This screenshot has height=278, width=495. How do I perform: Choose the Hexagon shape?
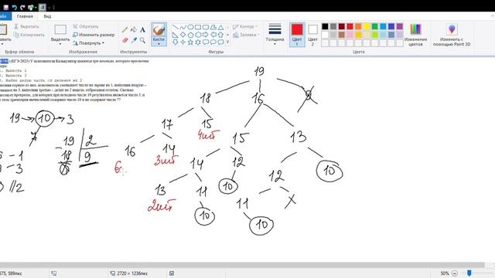point(198,35)
